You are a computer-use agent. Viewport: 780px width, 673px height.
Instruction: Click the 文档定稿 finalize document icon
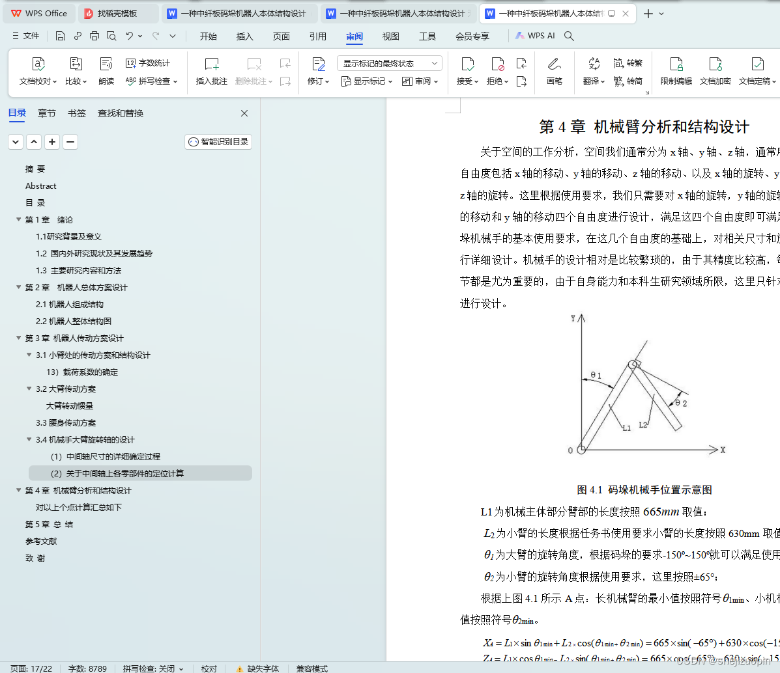(758, 64)
